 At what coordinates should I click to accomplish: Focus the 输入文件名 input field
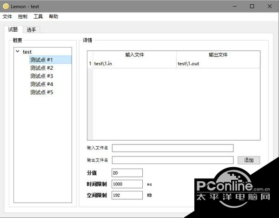(173, 148)
